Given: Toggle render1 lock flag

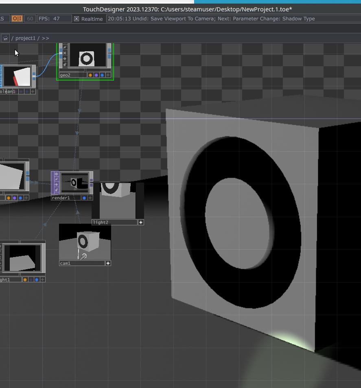Looking at the screenshot, I should (57, 190).
